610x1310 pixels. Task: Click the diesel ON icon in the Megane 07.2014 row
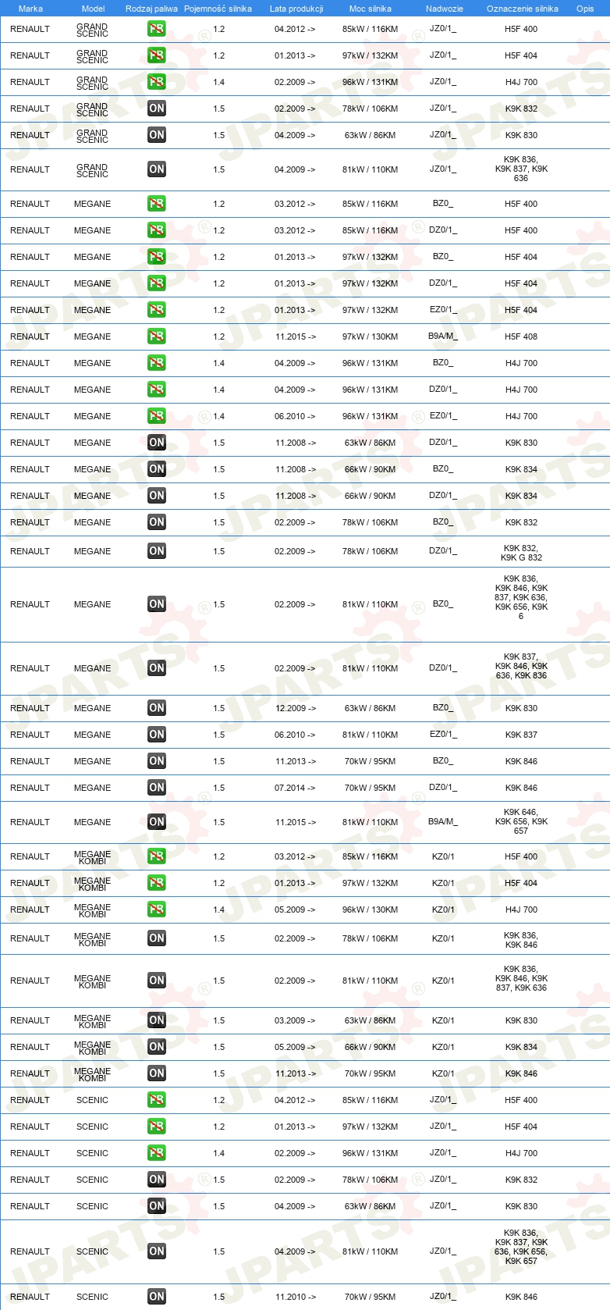(x=157, y=788)
